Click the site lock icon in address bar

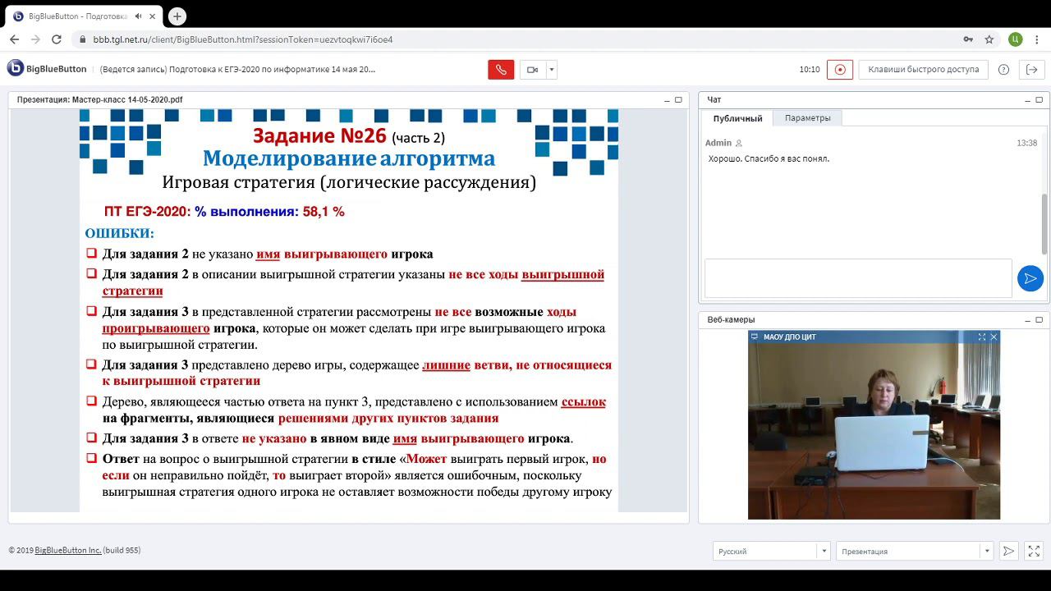pyautogui.click(x=81, y=39)
